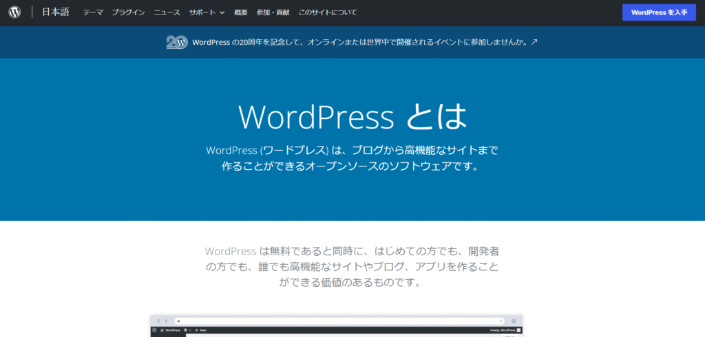705x337 pixels.
Task: Click the WordPress とは heading
Action: click(353, 117)
